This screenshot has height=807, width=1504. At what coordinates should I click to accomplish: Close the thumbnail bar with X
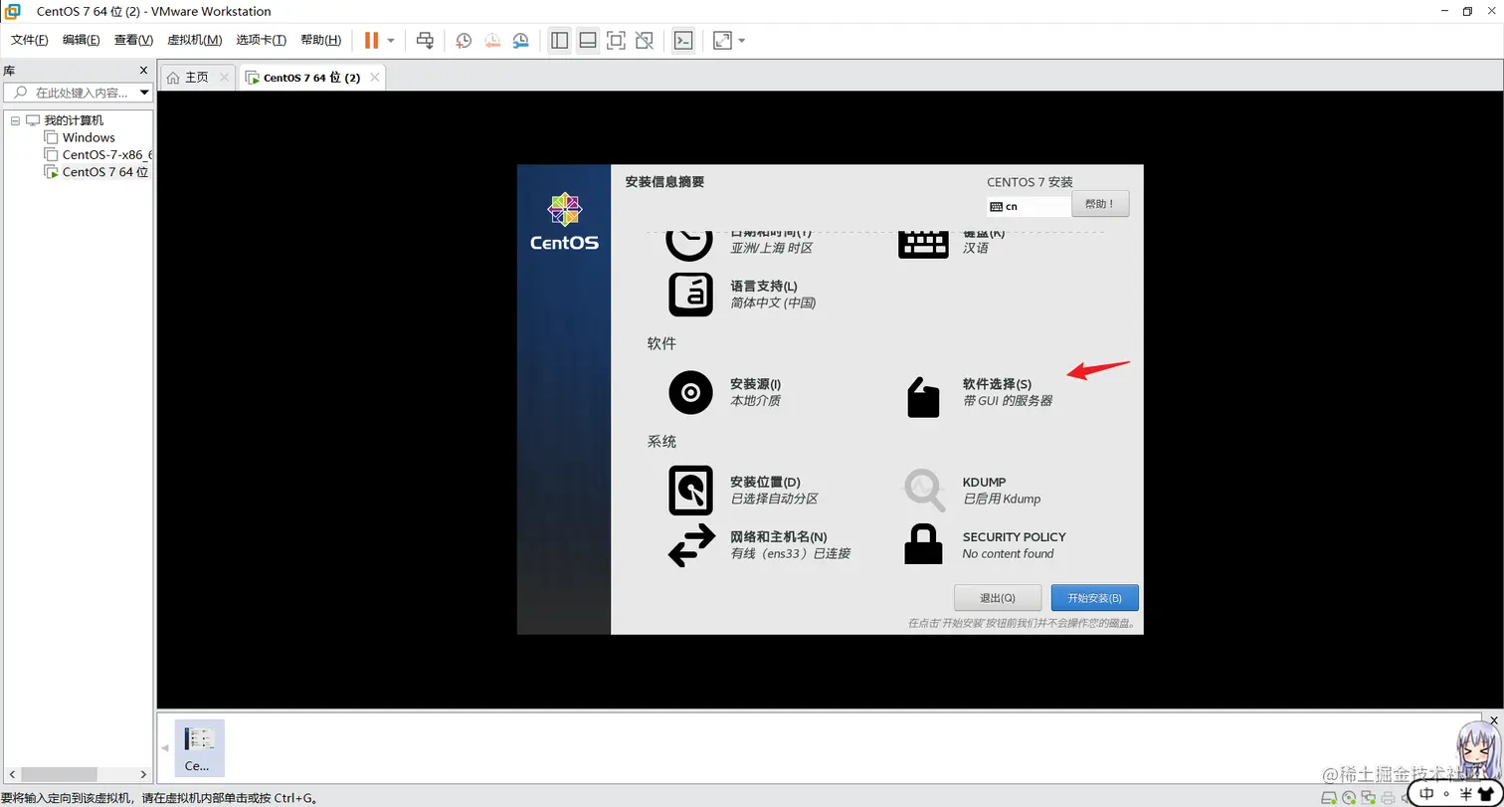(x=1494, y=718)
